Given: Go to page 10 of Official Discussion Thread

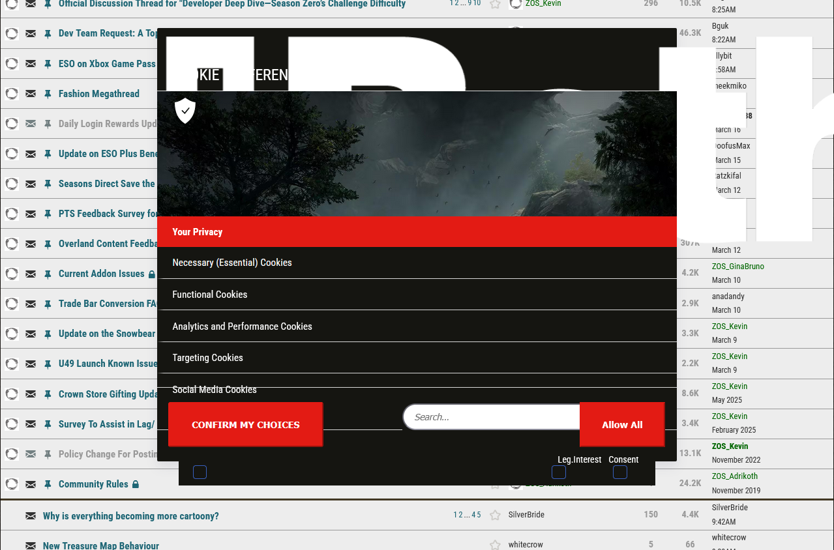Looking at the screenshot, I should 477,3.
